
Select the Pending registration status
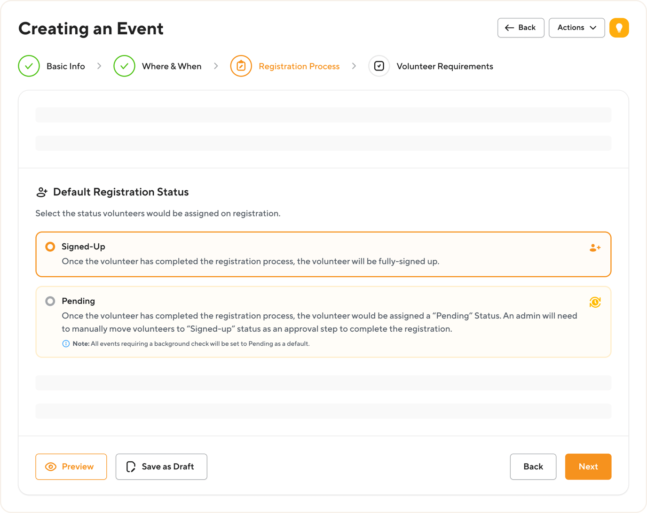pos(50,301)
